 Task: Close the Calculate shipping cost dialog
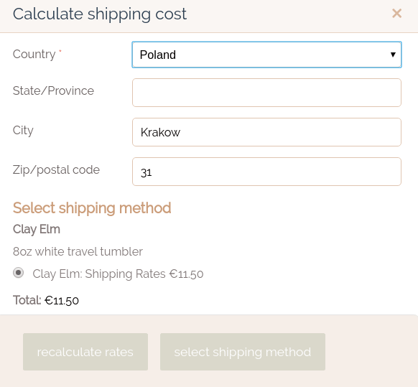[x=396, y=14]
